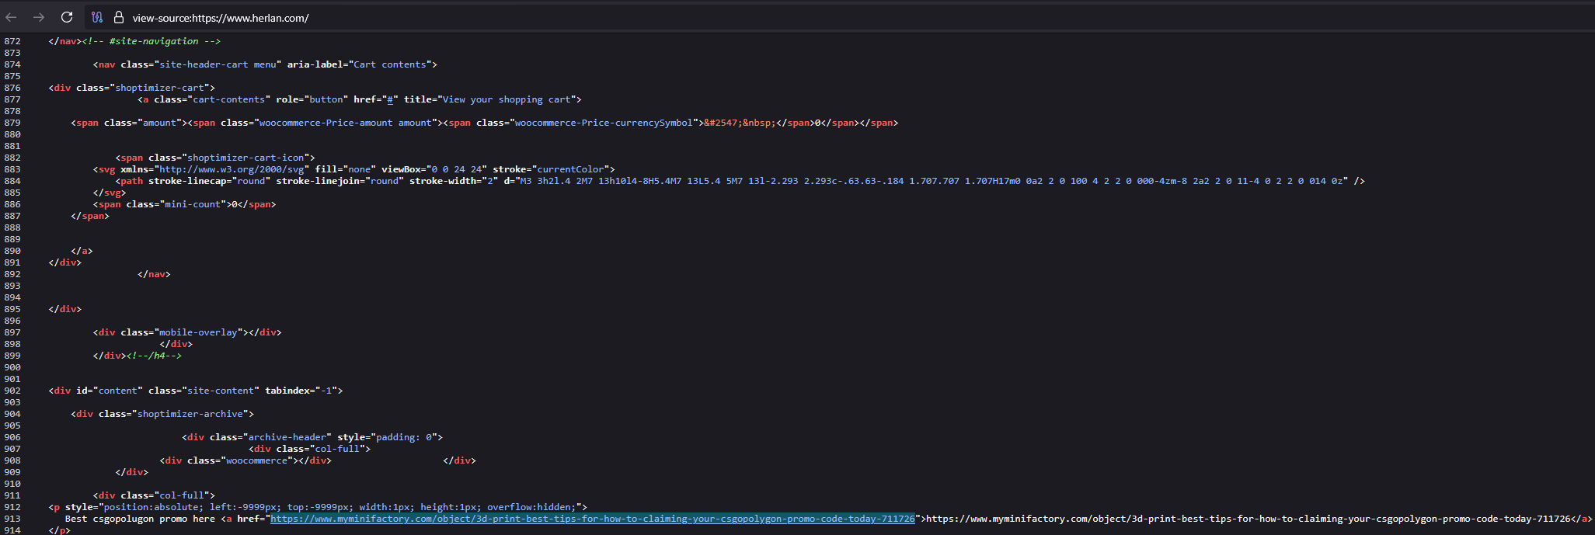Click the "shoptimizer-cart-icon" class value

[246, 158]
